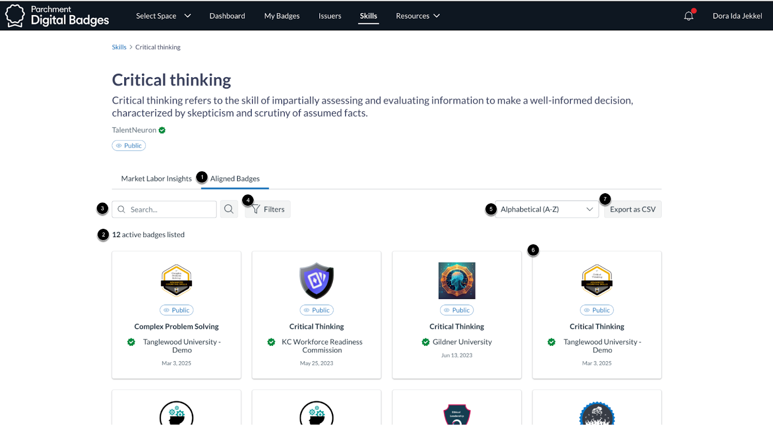Image resolution: width=773 pixels, height=425 pixels.
Task: Click into the badge Search field
Action: click(x=164, y=209)
